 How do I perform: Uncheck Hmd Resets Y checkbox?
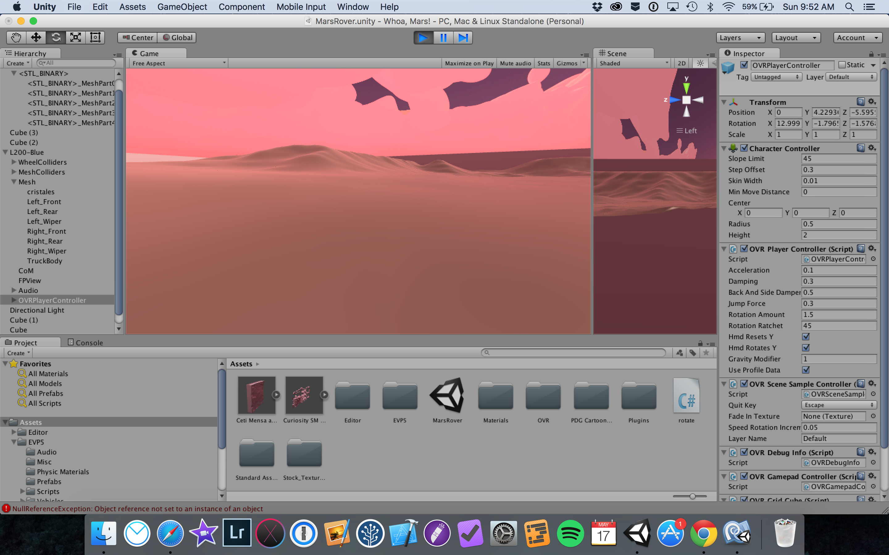click(x=806, y=337)
